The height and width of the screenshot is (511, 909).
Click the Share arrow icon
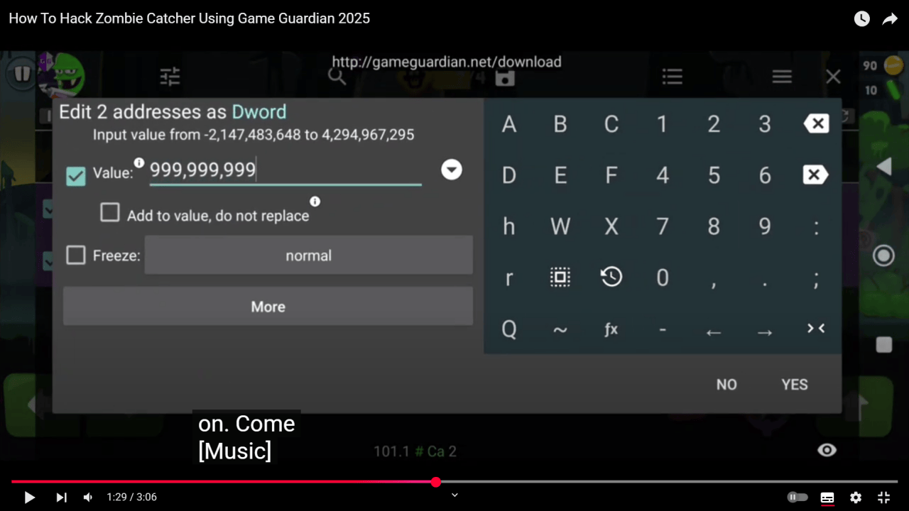pyautogui.click(x=890, y=19)
